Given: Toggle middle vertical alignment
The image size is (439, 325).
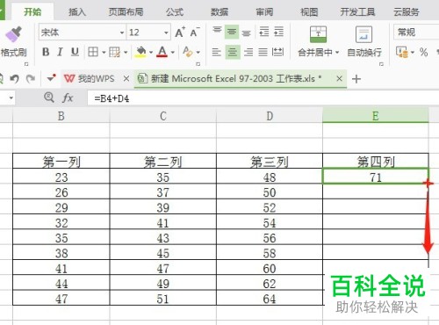Looking at the screenshot, I should coord(232,32).
